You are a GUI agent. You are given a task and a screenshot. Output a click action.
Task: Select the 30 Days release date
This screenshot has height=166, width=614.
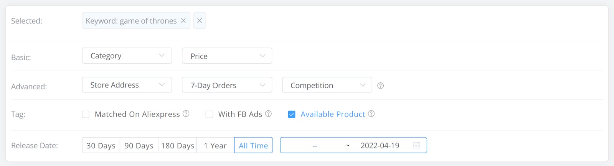click(101, 145)
